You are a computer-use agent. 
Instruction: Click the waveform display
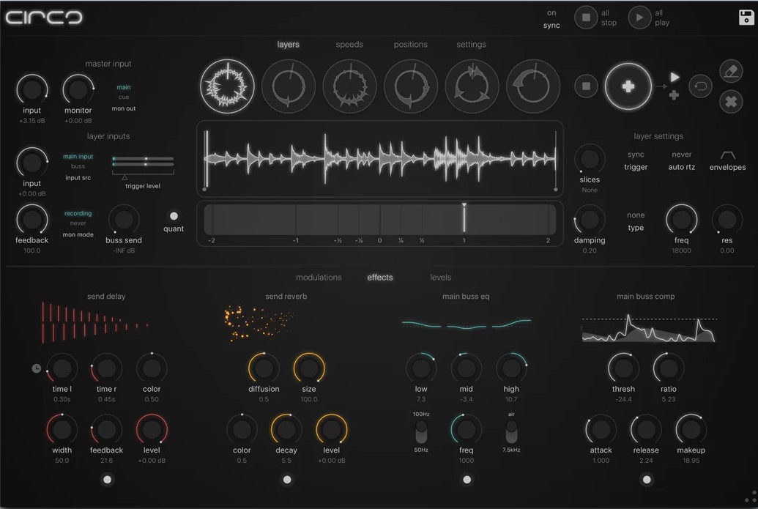(x=380, y=158)
